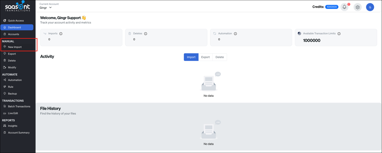The height and width of the screenshot is (153, 382).
Task: Click the File History heading
Action: [51, 108]
